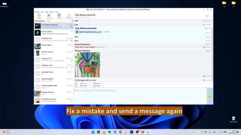Click the 'Time for a cup of tea!' message
This screenshot has height=135, width=241.
84,47
